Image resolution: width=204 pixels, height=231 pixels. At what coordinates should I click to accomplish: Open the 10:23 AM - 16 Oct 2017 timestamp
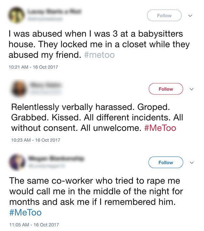[x=36, y=140]
